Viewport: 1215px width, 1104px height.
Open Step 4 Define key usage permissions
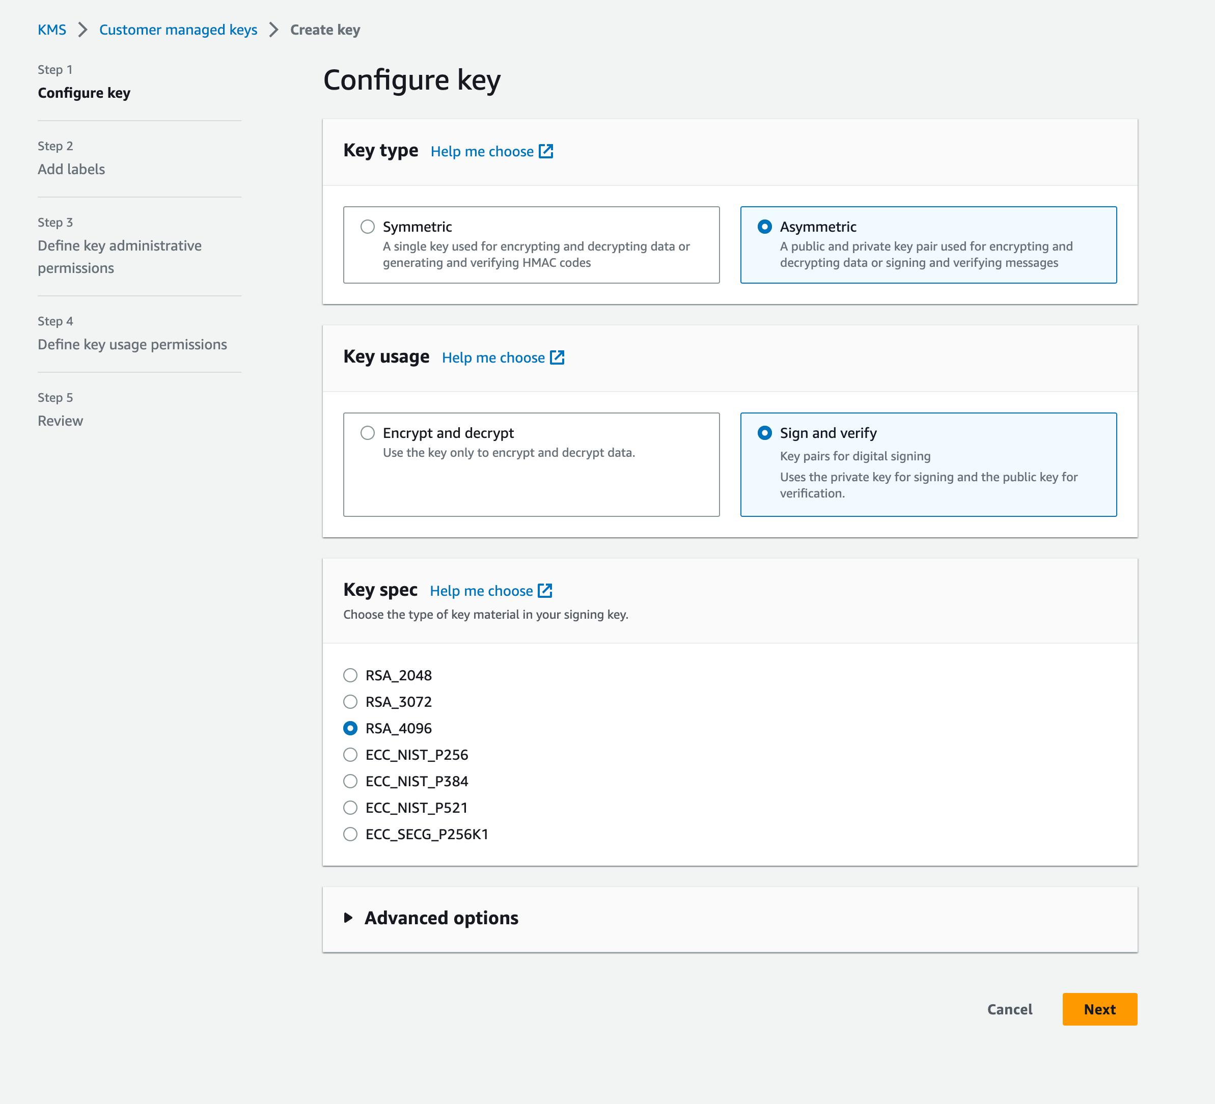(132, 344)
